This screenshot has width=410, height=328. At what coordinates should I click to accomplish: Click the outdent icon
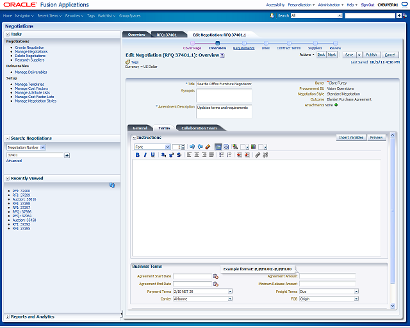coord(239,155)
